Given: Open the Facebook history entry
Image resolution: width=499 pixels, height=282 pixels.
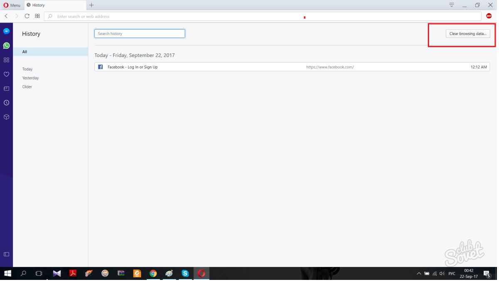Looking at the screenshot, I should point(133,67).
